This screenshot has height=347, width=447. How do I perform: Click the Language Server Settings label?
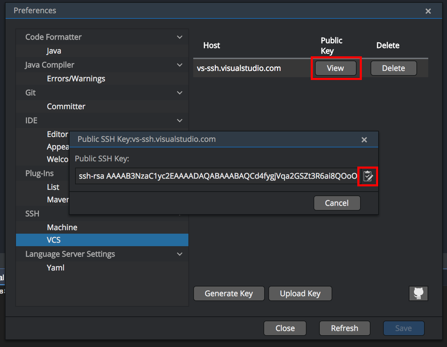70,254
